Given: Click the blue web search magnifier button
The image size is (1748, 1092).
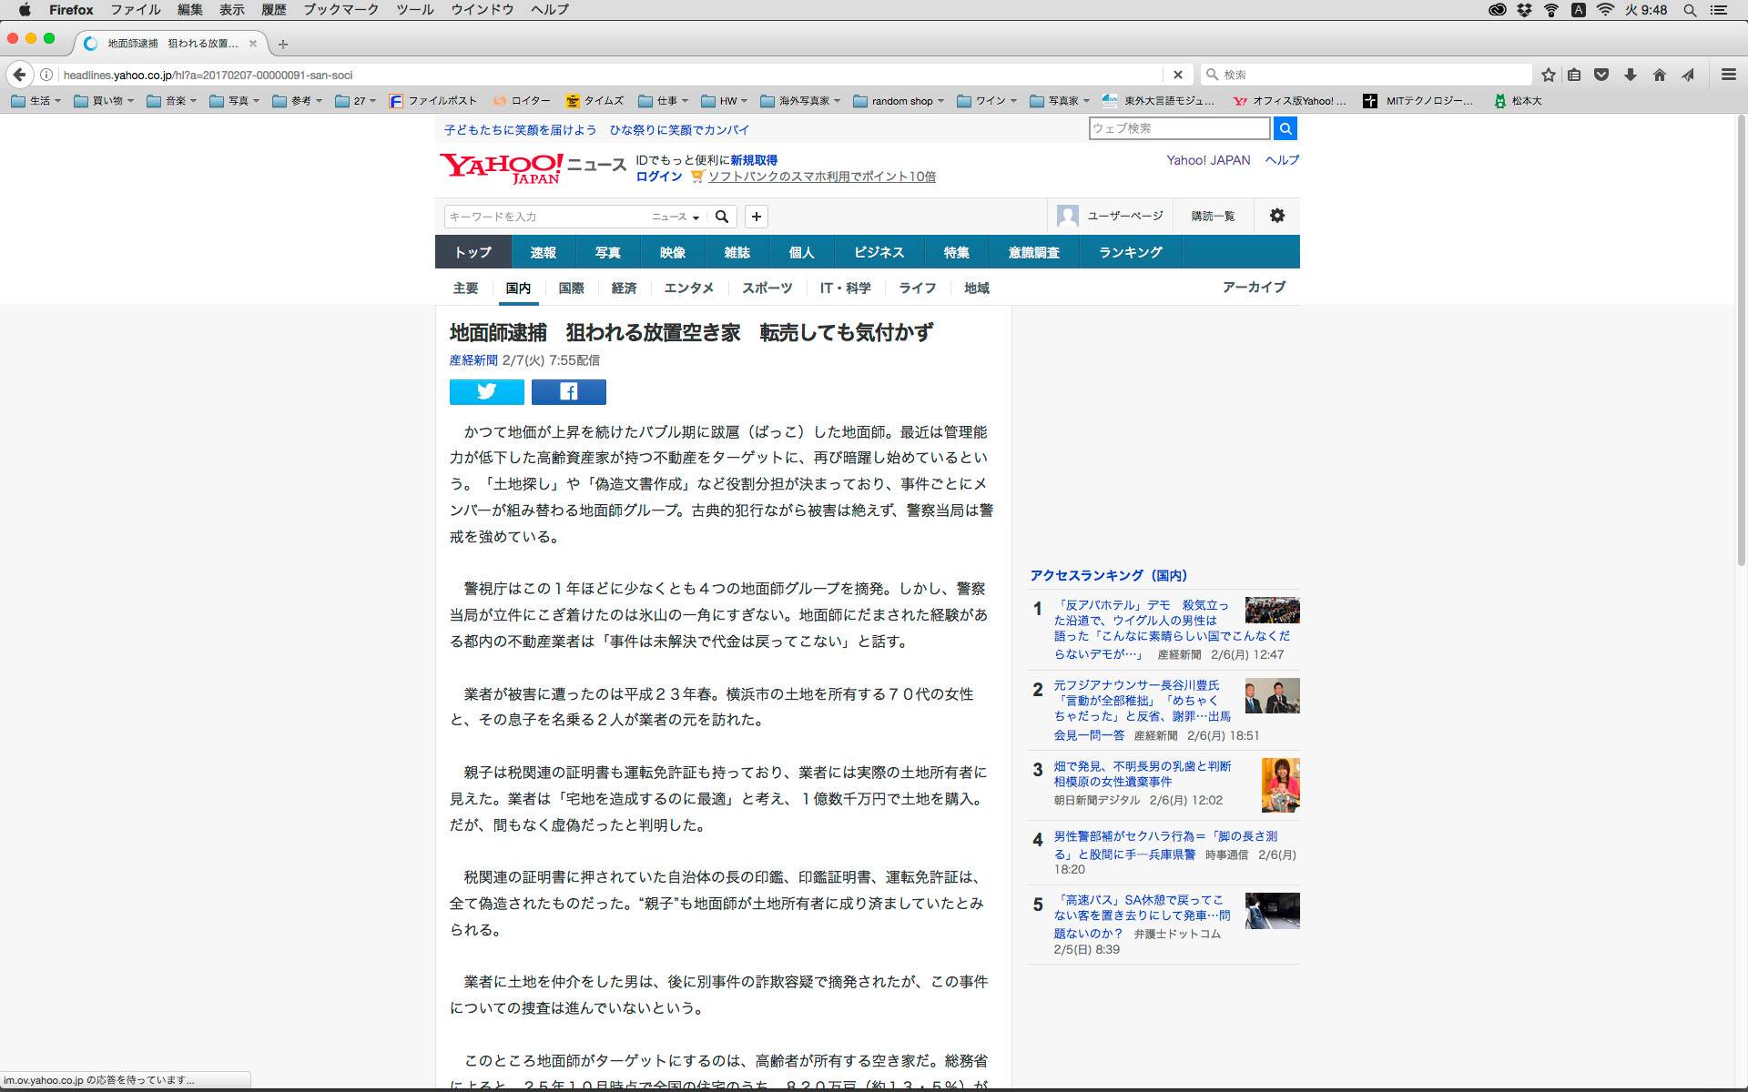Looking at the screenshot, I should tap(1285, 128).
